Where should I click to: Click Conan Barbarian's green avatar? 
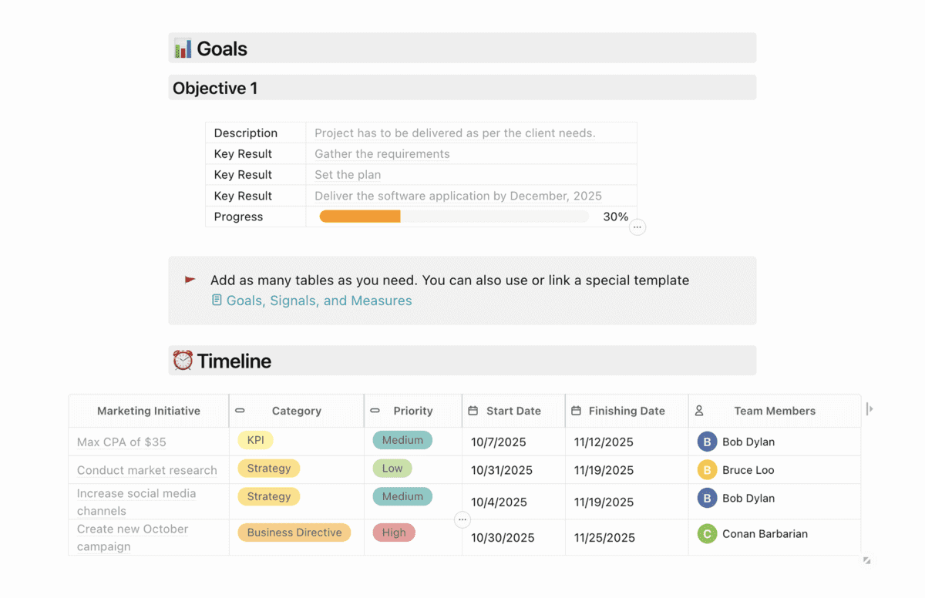[707, 533]
